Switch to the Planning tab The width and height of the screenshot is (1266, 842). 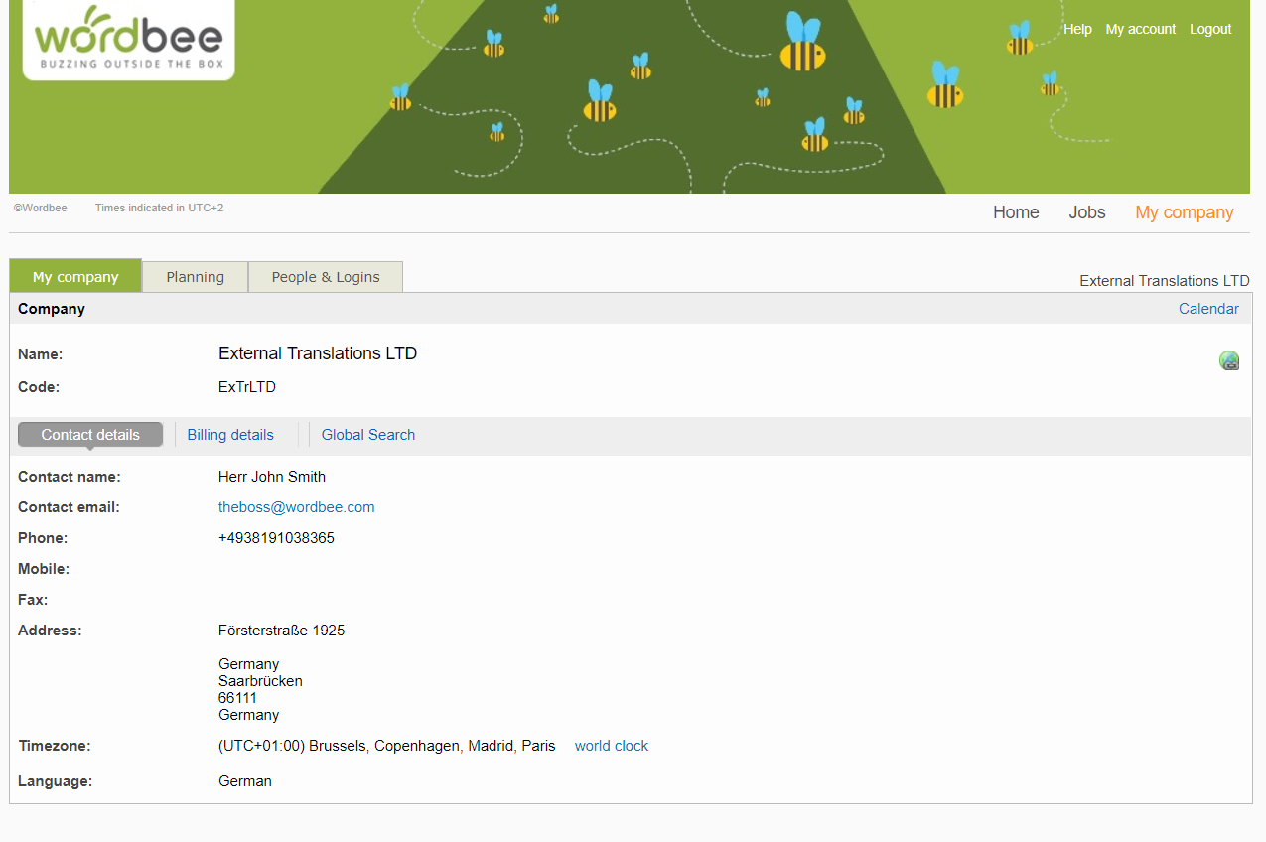195,277
